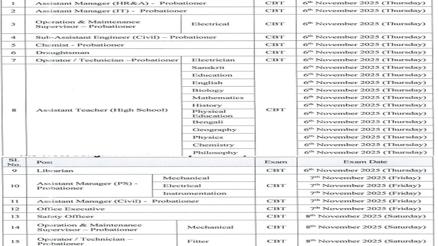Select the Assistant Manager (IT) Probationer row

point(111,11)
